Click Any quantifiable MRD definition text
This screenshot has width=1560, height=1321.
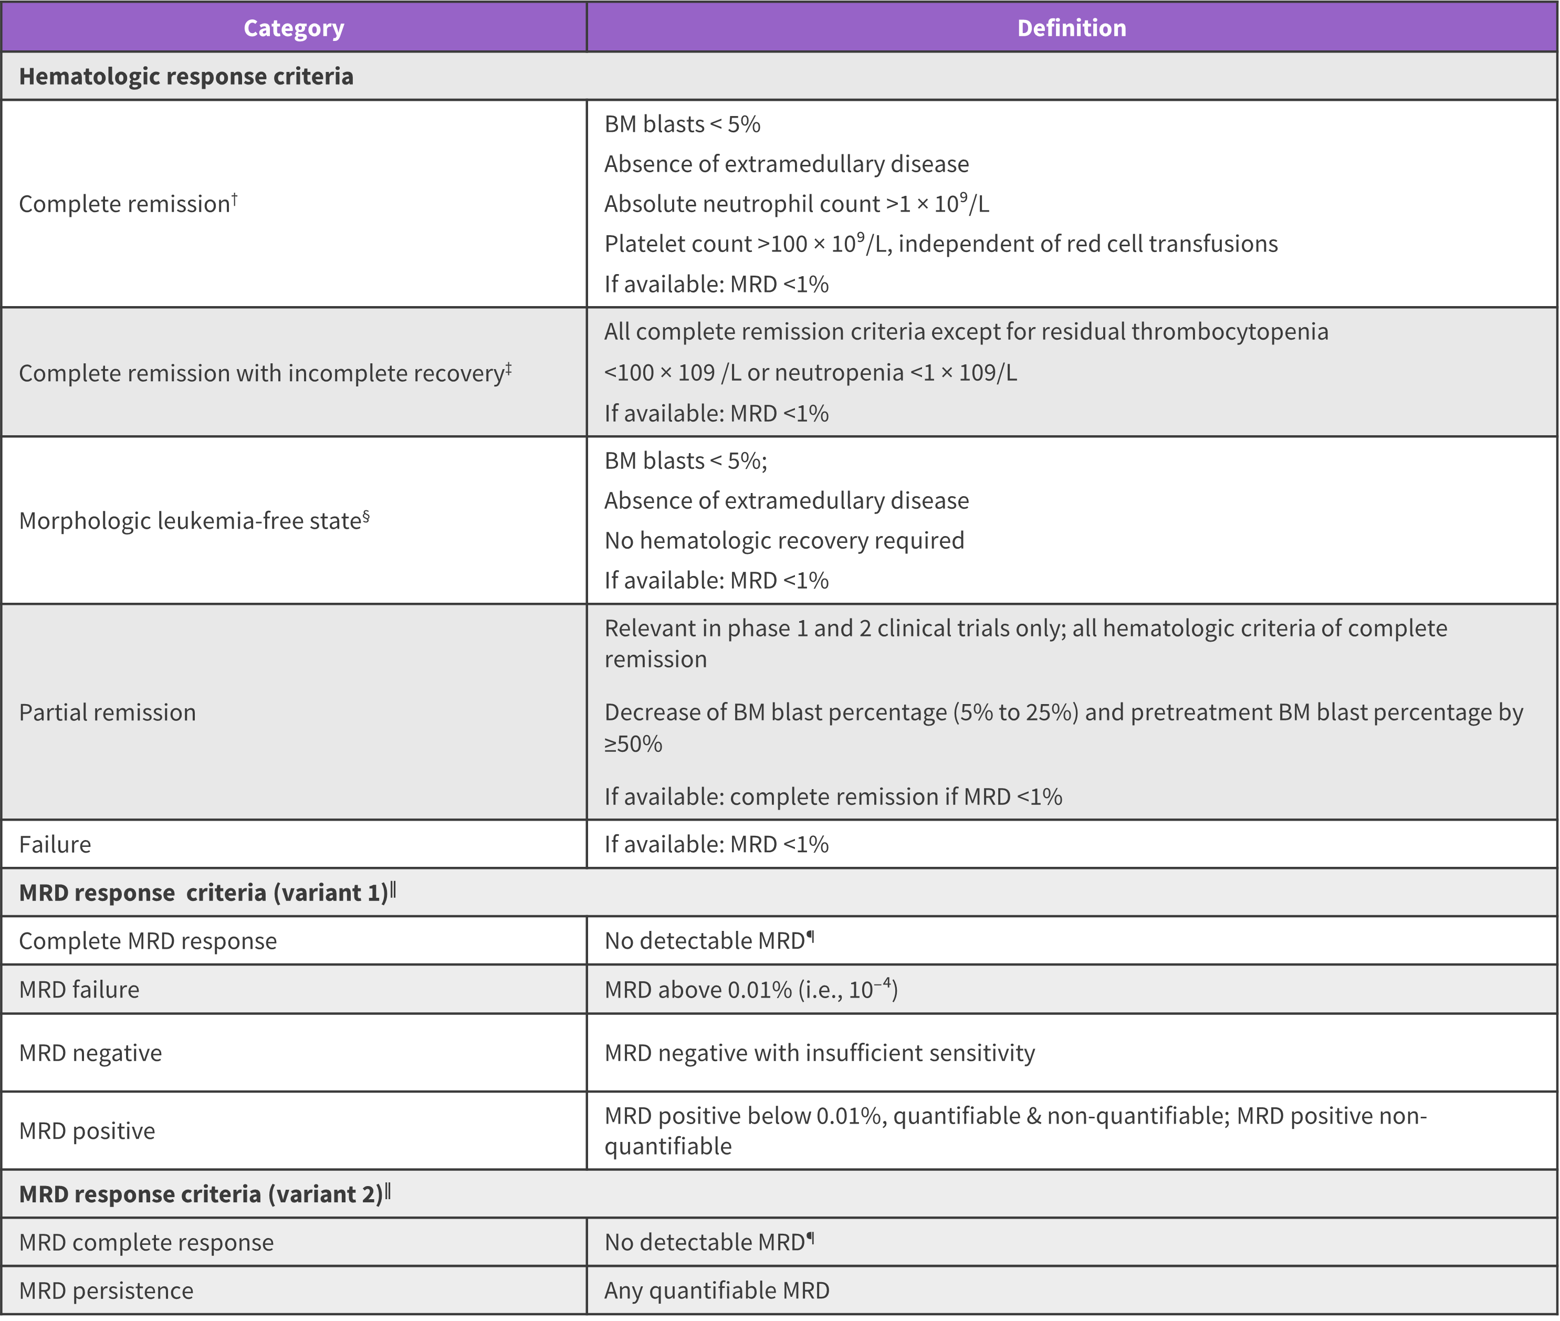[717, 1291]
